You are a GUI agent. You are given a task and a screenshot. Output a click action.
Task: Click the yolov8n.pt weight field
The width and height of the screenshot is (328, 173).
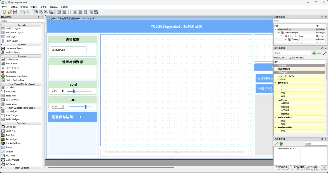pyautogui.click(x=68, y=50)
